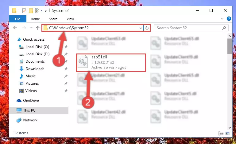
Task: Click the Search System32 box
Action: 191,28
